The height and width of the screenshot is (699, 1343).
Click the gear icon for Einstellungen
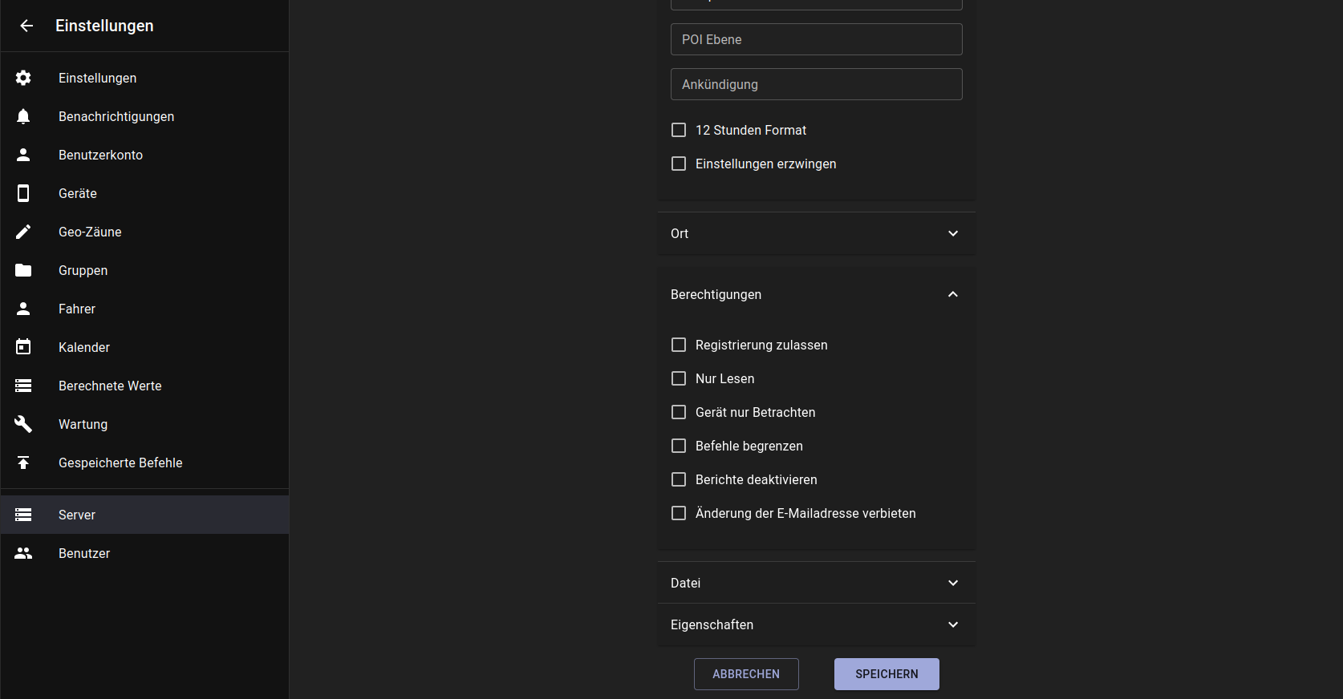pyautogui.click(x=23, y=78)
